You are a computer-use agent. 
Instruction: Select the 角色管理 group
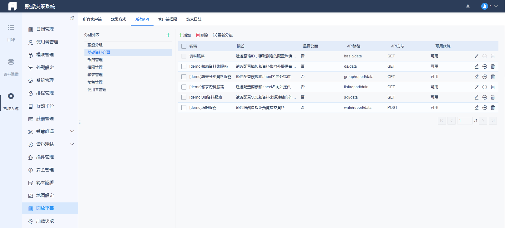(128, 82)
